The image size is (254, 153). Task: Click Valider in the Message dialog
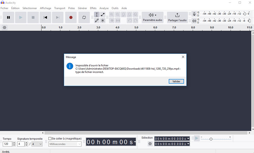[176, 81]
